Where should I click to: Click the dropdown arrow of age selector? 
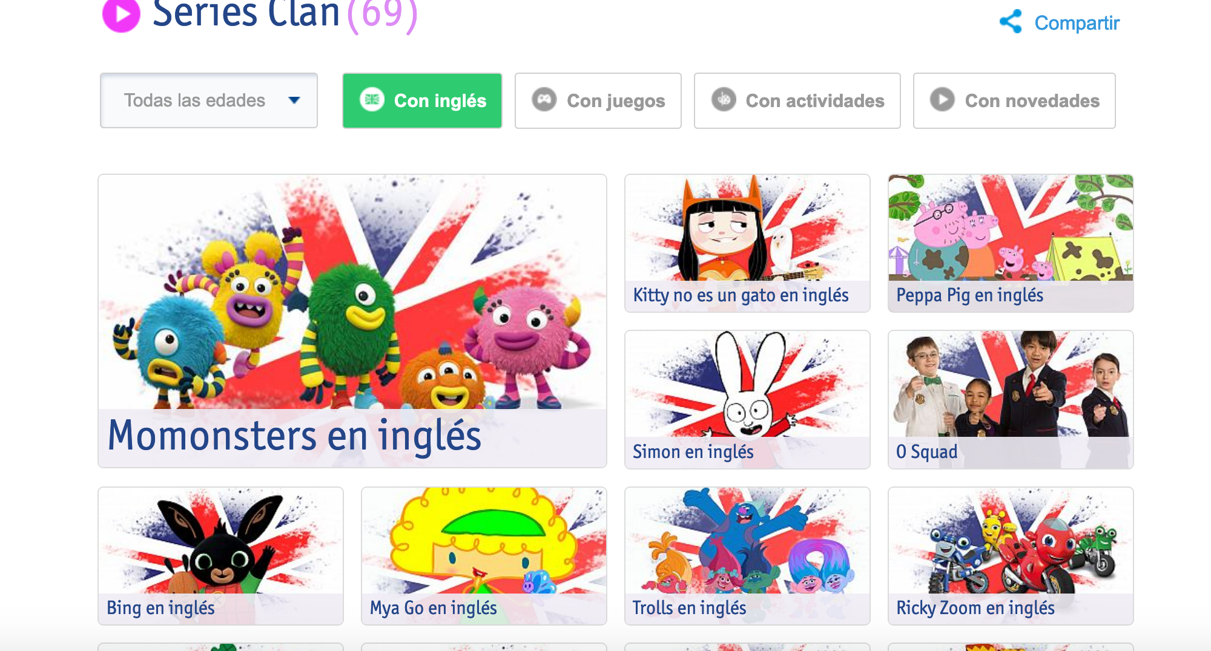pyautogui.click(x=294, y=100)
